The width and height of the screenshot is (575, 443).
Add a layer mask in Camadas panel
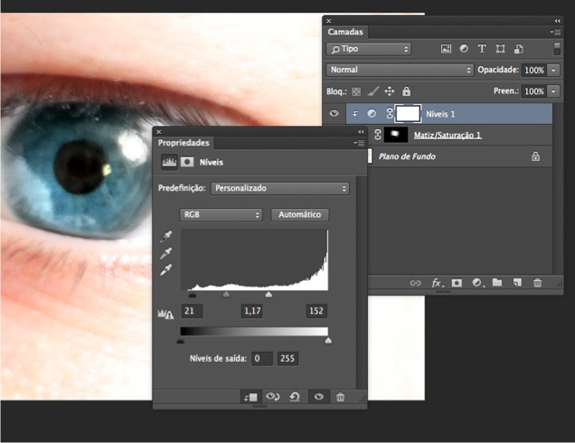pos(457,283)
